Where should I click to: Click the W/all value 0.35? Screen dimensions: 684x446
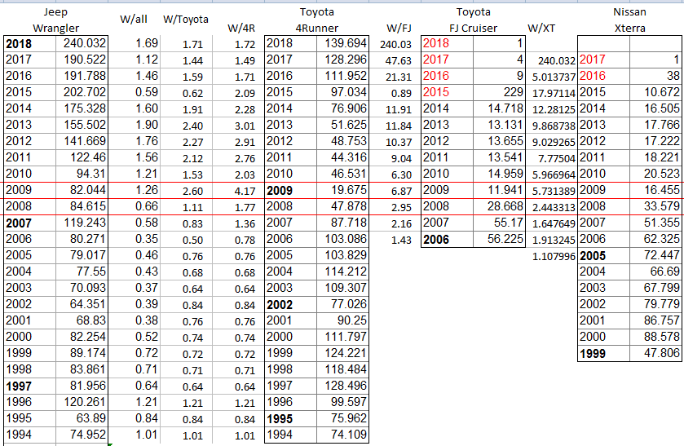(x=147, y=239)
